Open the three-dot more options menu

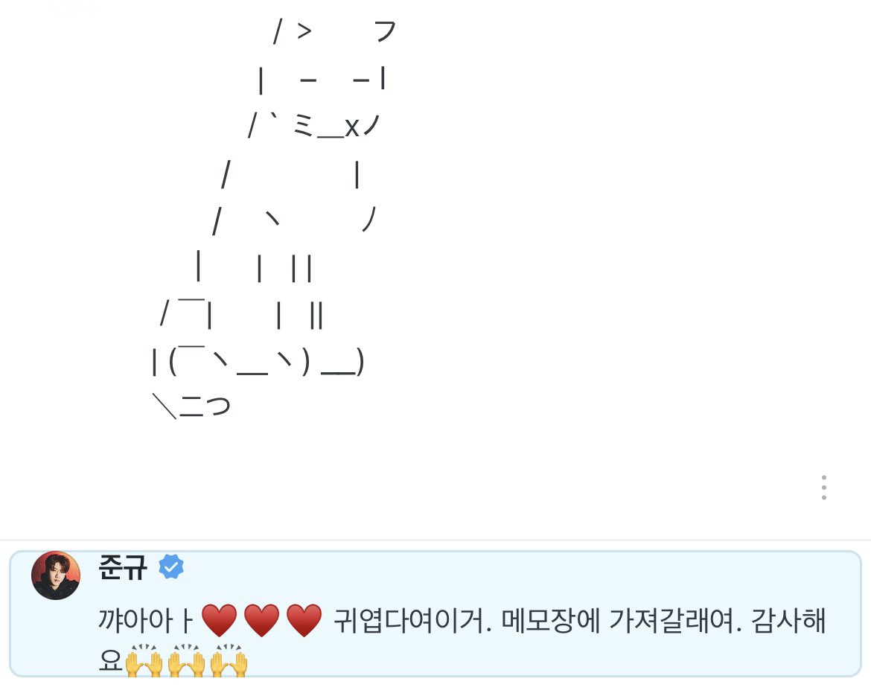(824, 488)
